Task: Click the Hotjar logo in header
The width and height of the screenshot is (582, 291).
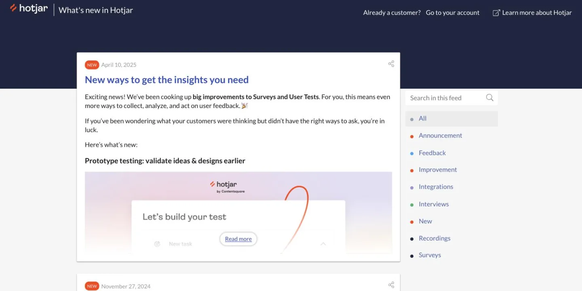Action: pyautogui.click(x=29, y=8)
